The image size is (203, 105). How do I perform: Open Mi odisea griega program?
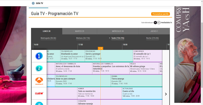144,68
